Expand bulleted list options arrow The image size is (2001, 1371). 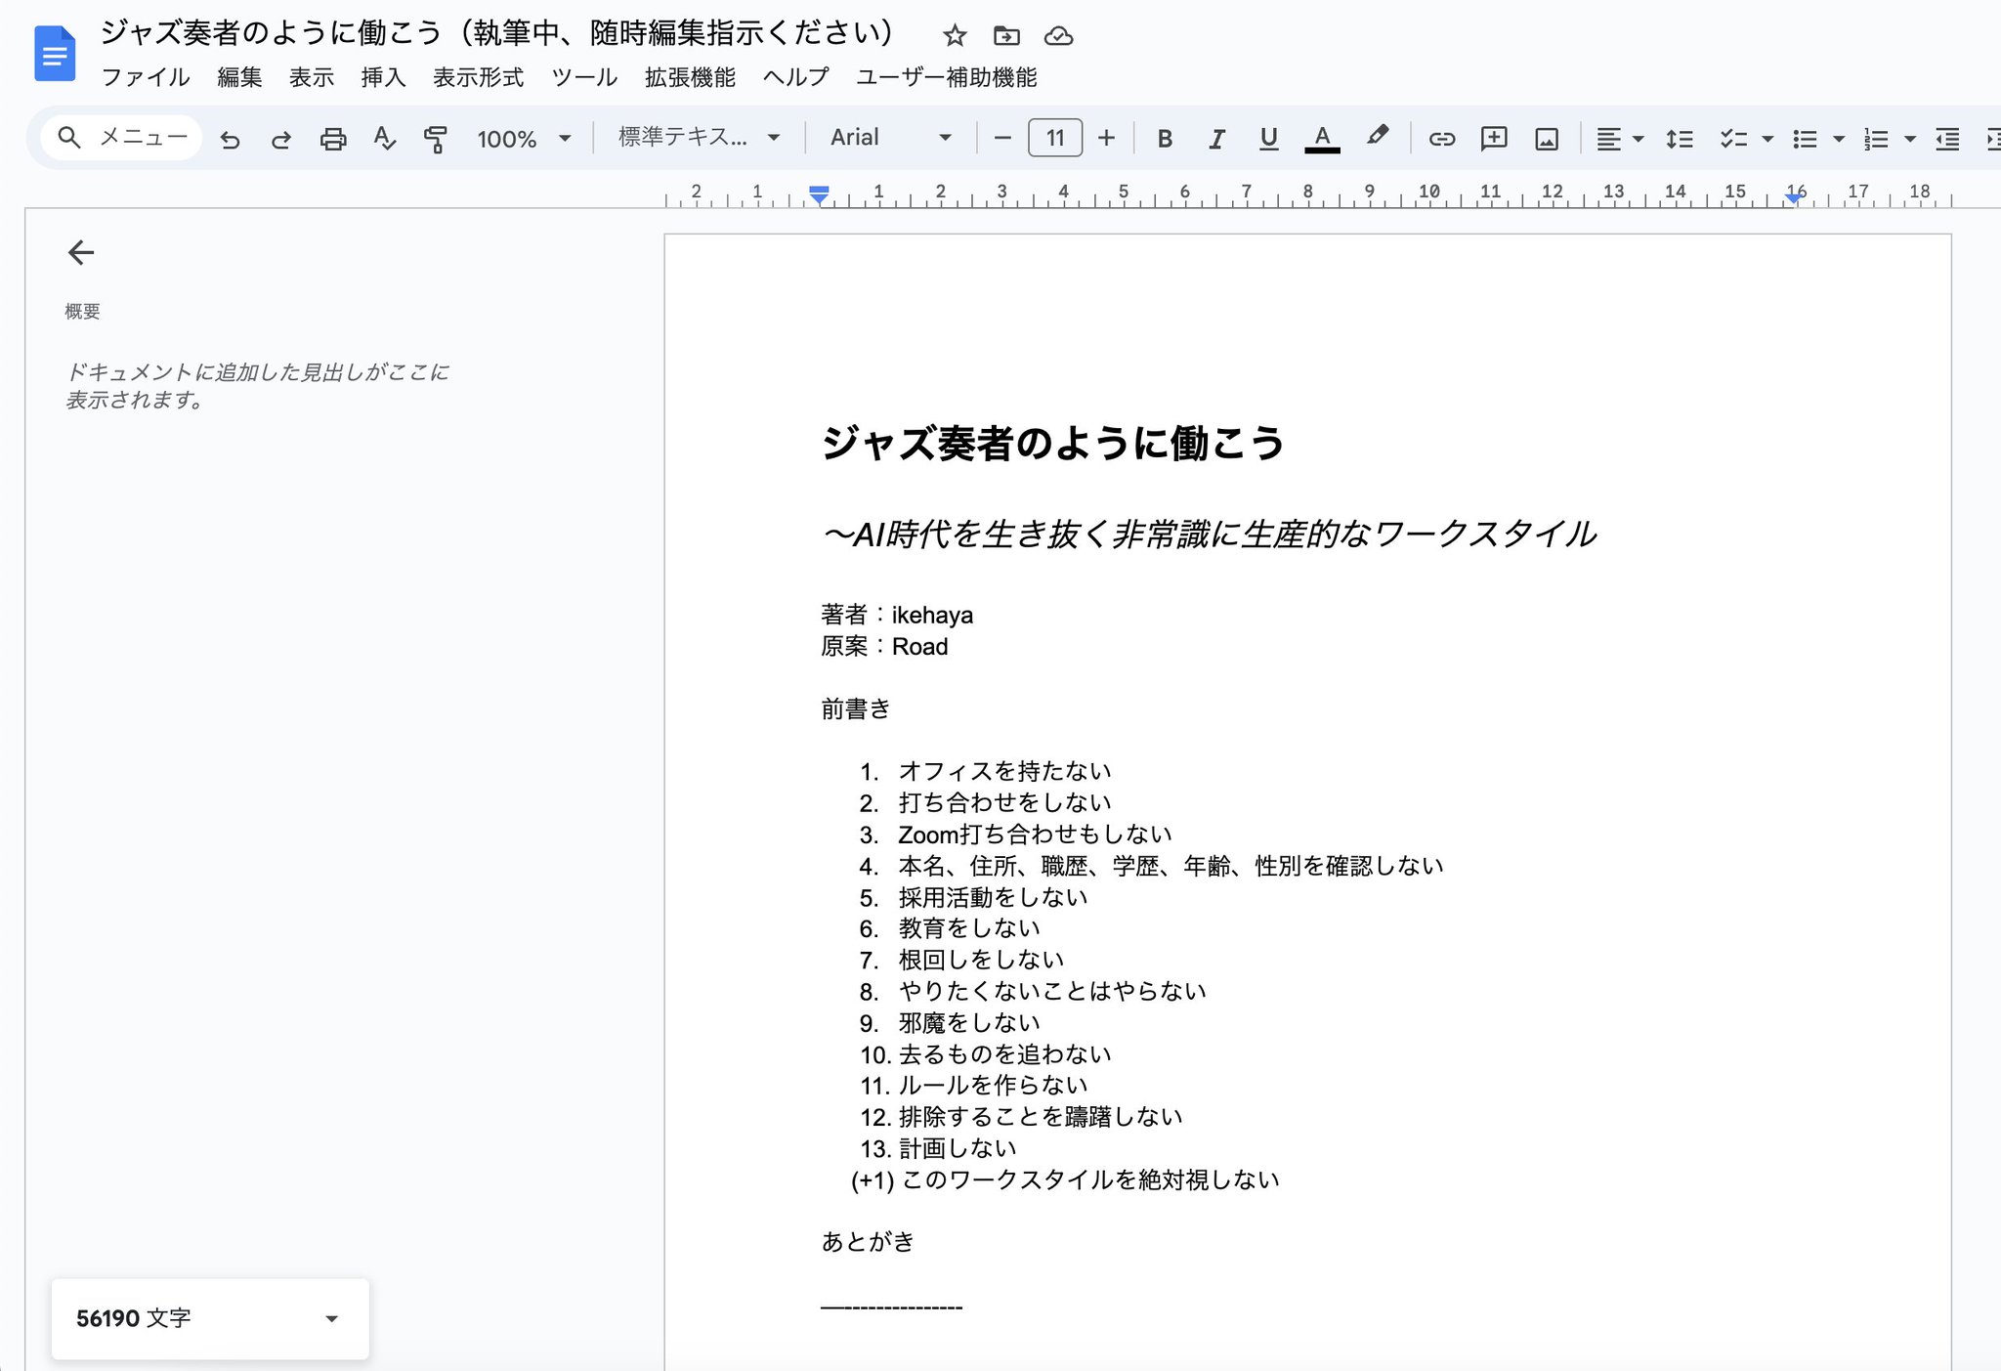pyautogui.click(x=1839, y=139)
